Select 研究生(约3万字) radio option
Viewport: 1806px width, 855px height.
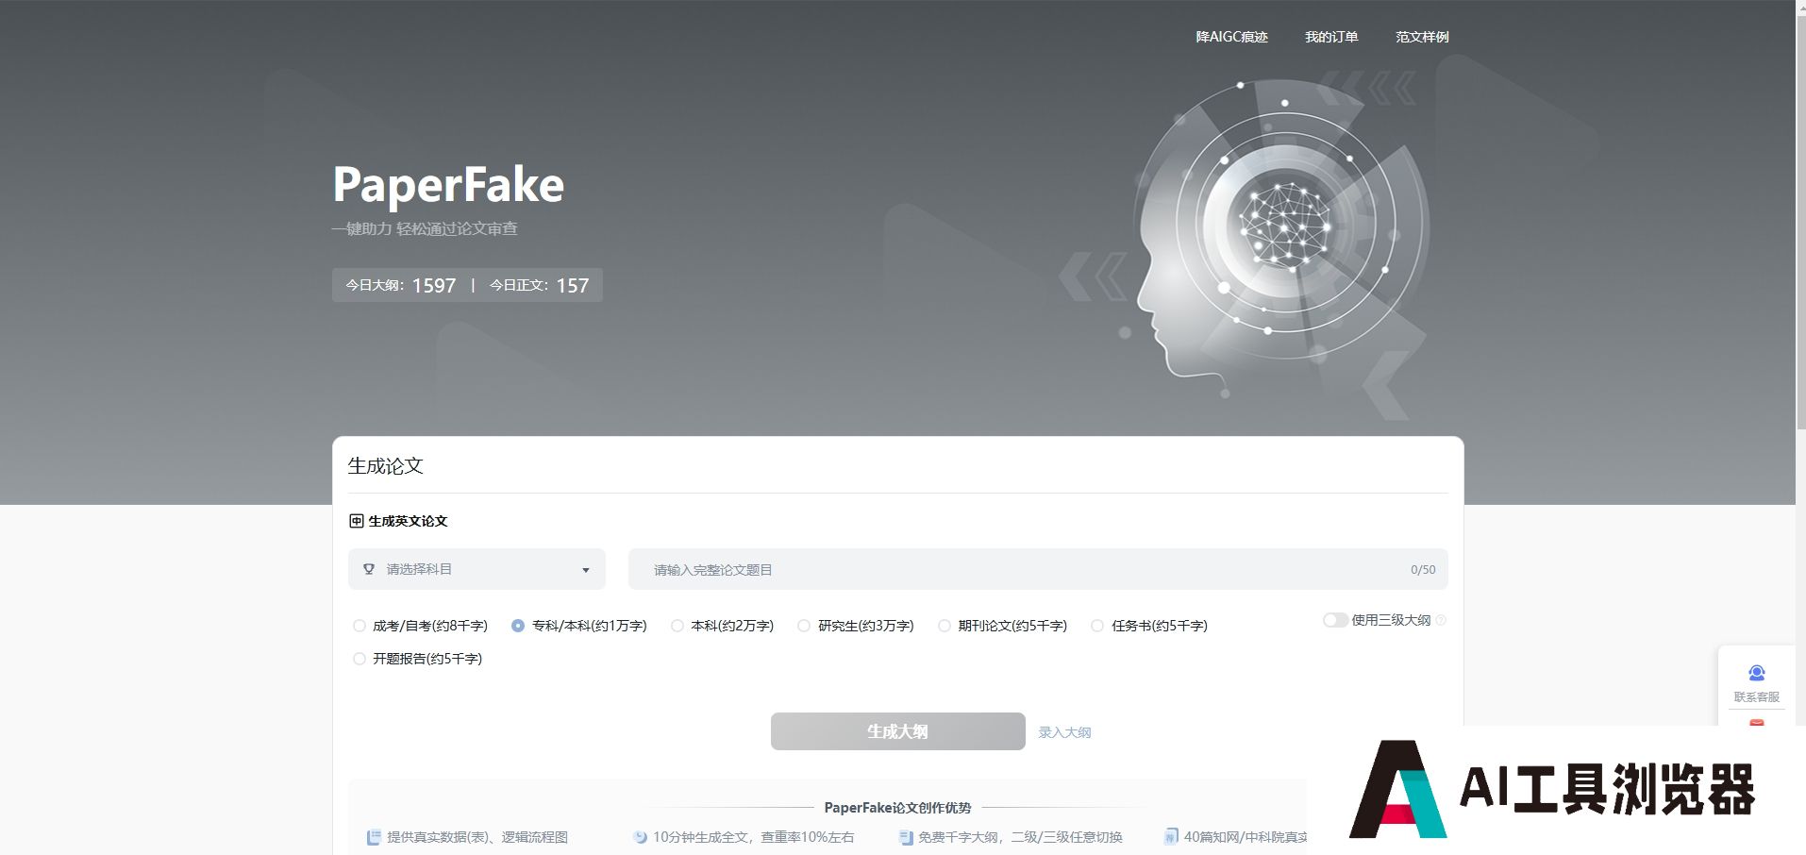(x=856, y=626)
